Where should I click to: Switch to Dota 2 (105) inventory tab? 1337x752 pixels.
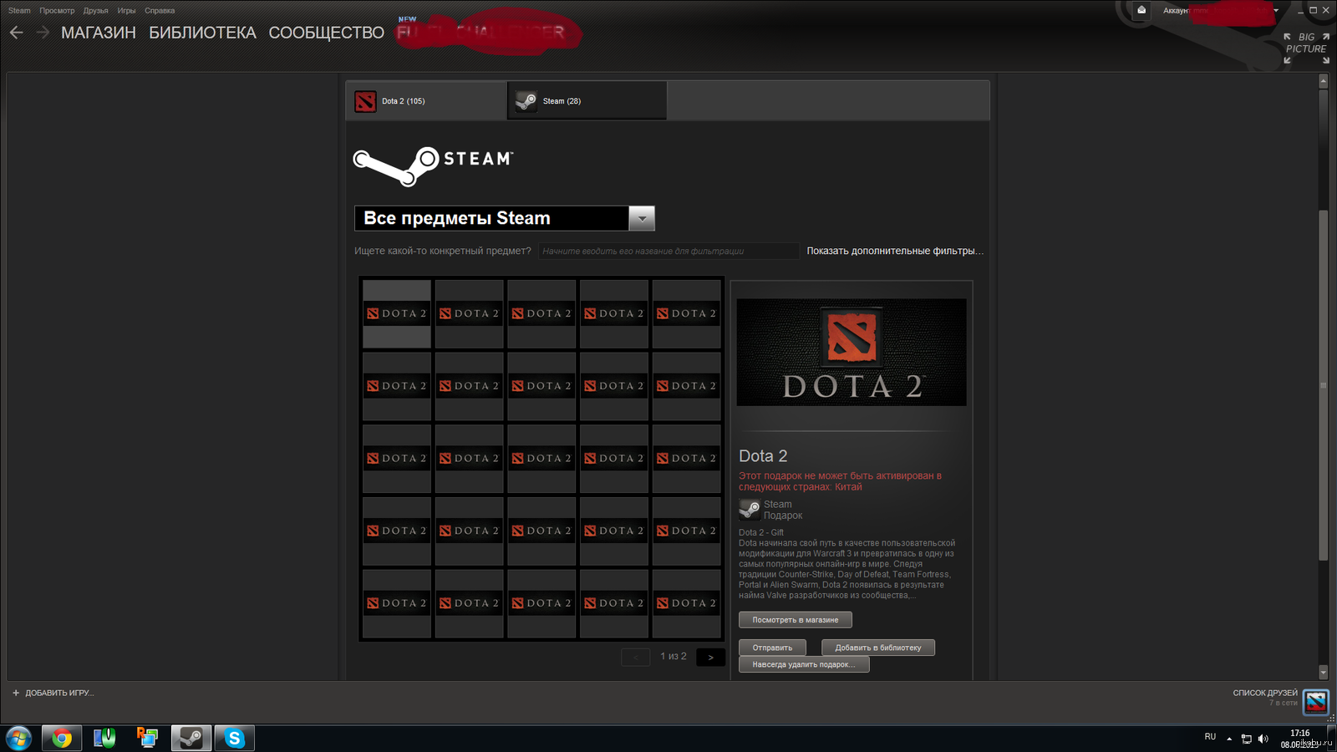426,101
